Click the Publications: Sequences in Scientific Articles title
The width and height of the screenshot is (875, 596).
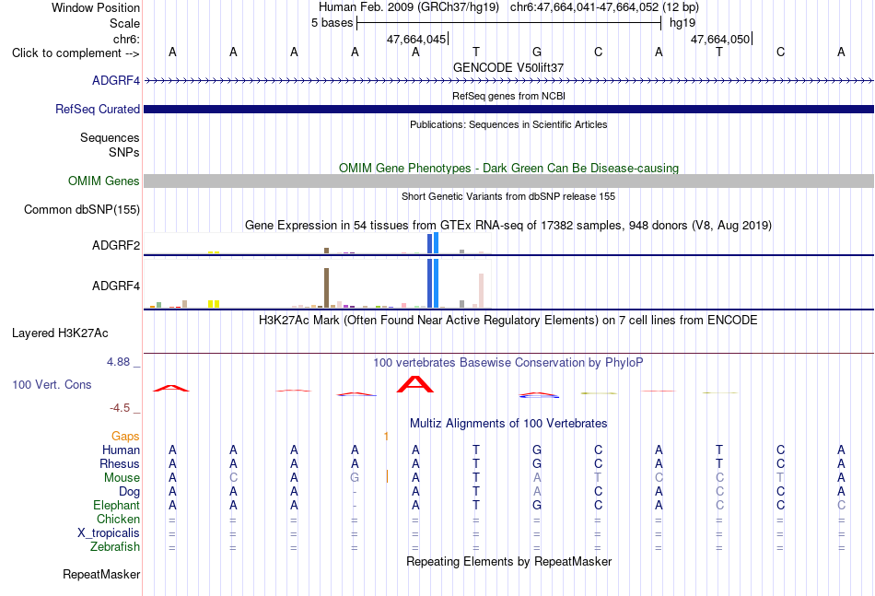[508, 124]
